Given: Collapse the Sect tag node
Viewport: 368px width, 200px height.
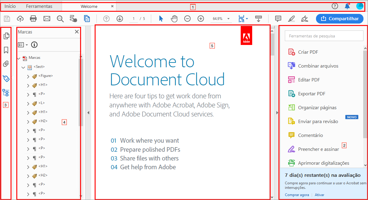Looking at the screenshot, I should tap(23, 68).
